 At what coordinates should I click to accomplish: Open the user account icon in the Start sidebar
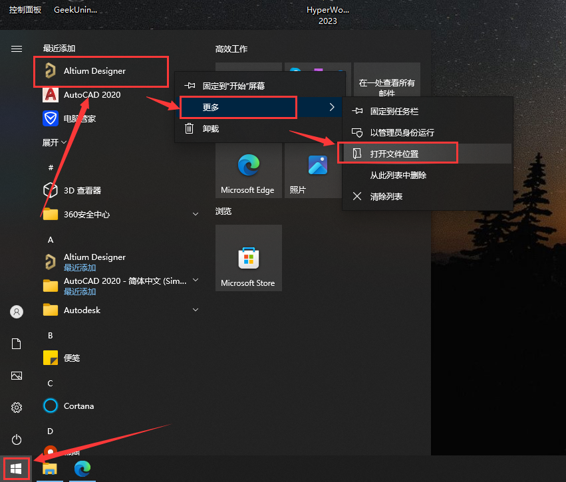click(x=17, y=312)
